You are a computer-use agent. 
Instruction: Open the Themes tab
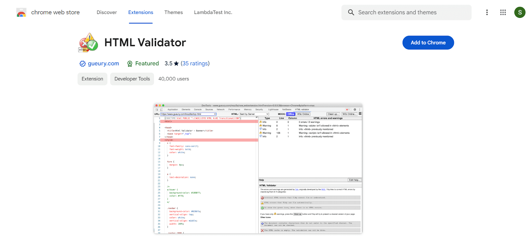(174, 12)
